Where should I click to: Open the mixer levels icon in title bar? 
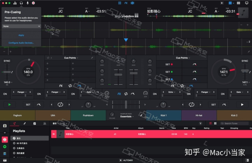15,3
